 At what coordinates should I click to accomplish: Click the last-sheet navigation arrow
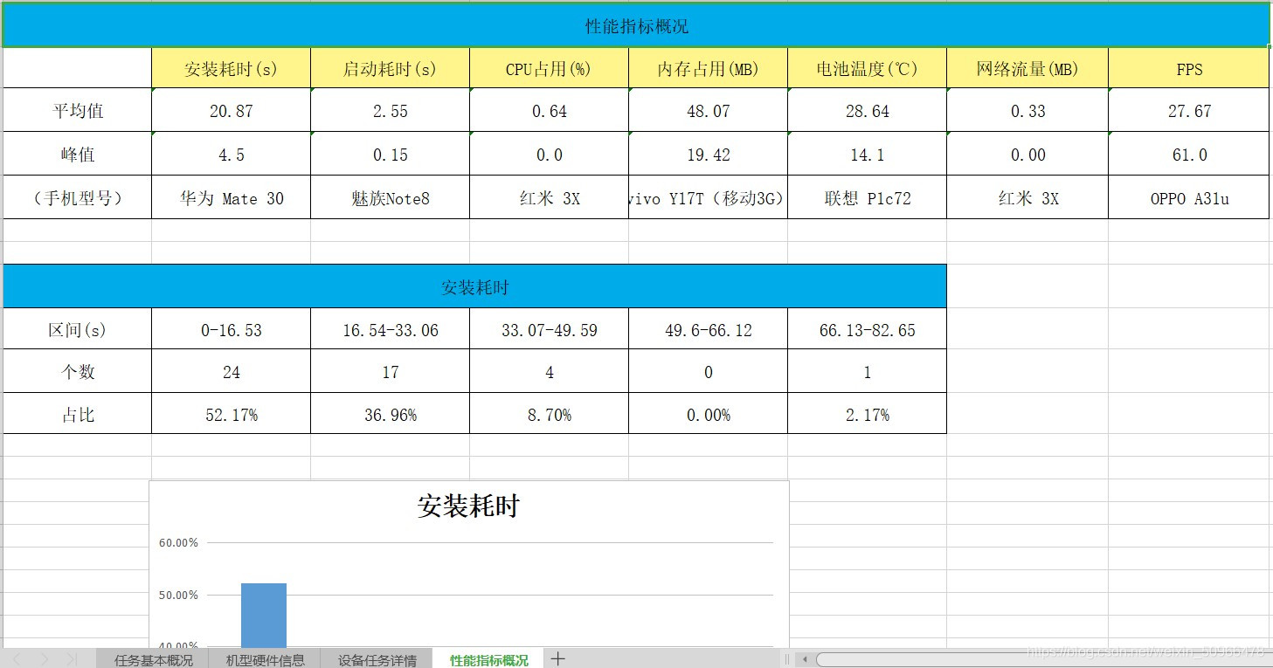click(x=73, y=659)
